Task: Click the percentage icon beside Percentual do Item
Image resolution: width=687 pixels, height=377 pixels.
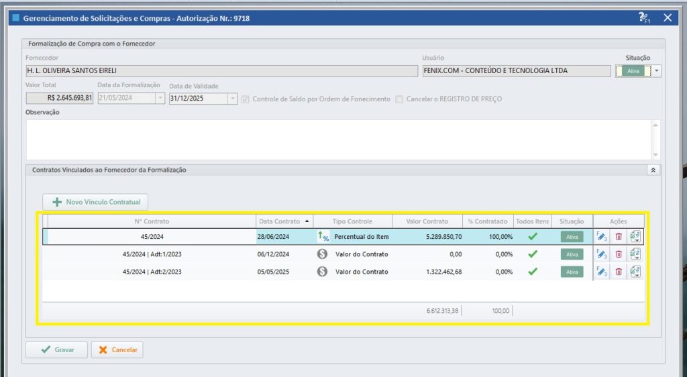Action: click(323, 237)
